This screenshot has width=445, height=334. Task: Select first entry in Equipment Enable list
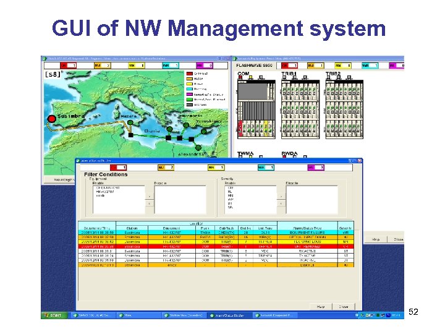pos(108,188)
